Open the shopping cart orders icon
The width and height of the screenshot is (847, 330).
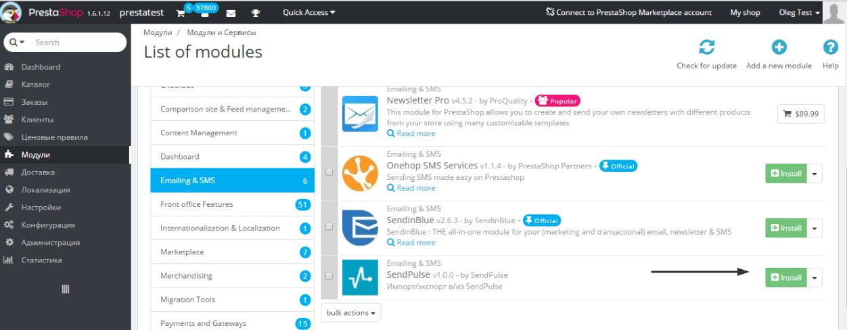tap(181, 13)
